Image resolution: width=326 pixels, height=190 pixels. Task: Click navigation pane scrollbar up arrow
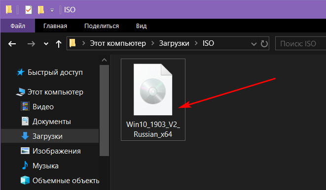104,60
